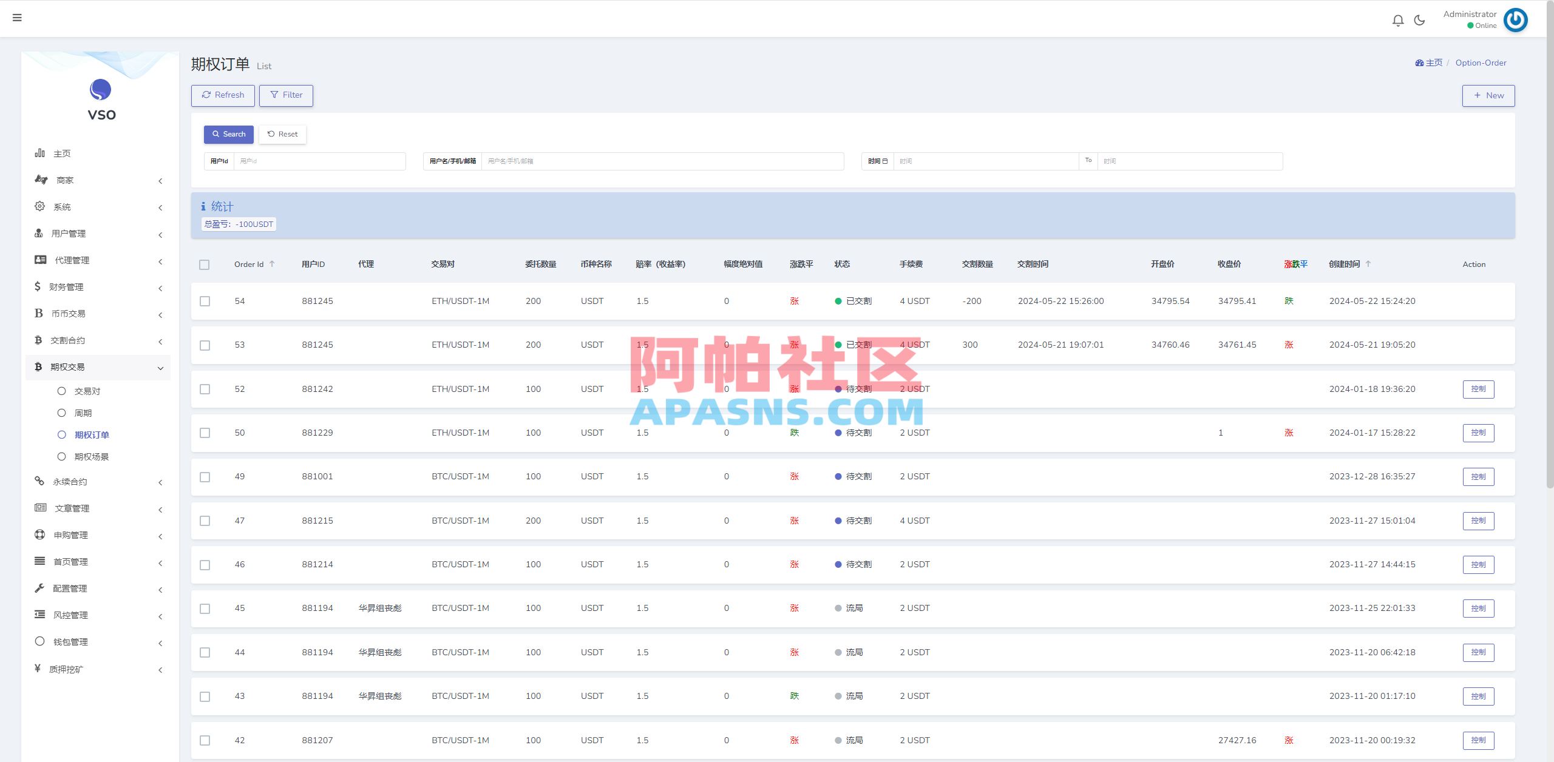Check the row checkbox for order 42
Screen dimensions: 1554x762
point(205,740)
